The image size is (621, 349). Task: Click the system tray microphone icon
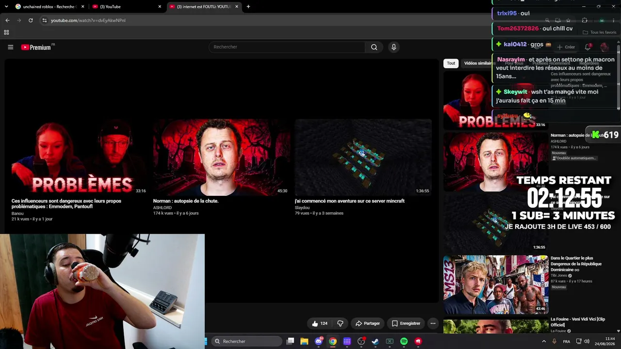point(555,341)
